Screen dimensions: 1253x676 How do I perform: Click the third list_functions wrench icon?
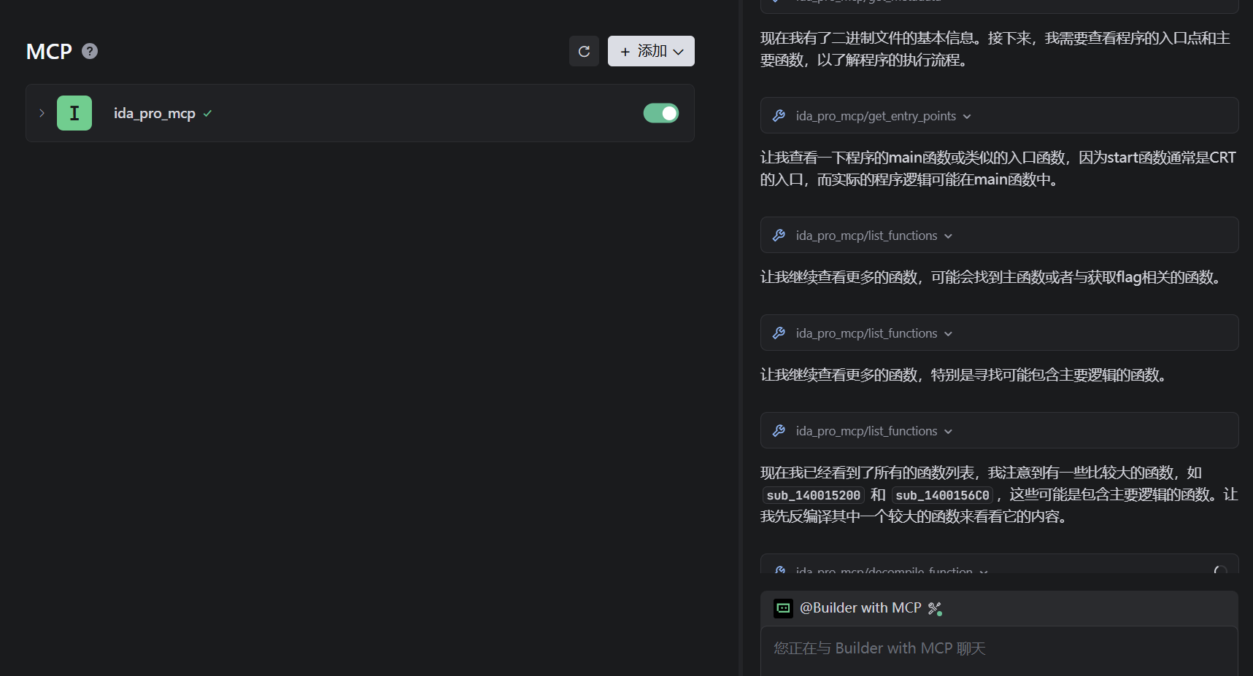tap(779, 431)
